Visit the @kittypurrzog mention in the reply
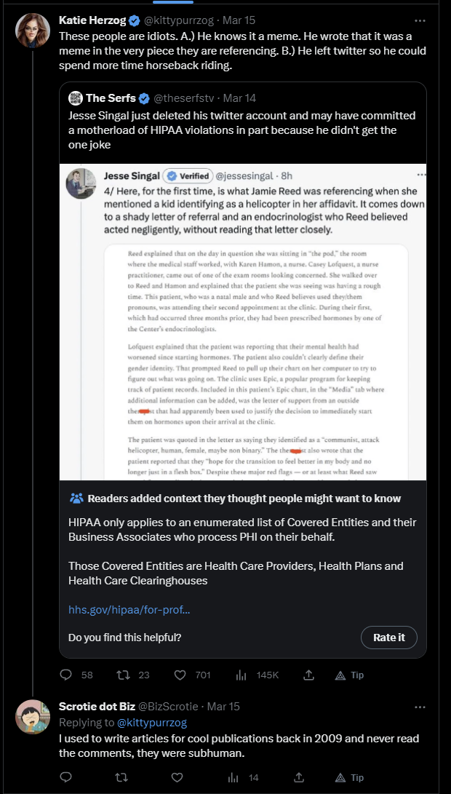This screenshot has width=451, height=794. pyautogui.click(x=152, y=722)
